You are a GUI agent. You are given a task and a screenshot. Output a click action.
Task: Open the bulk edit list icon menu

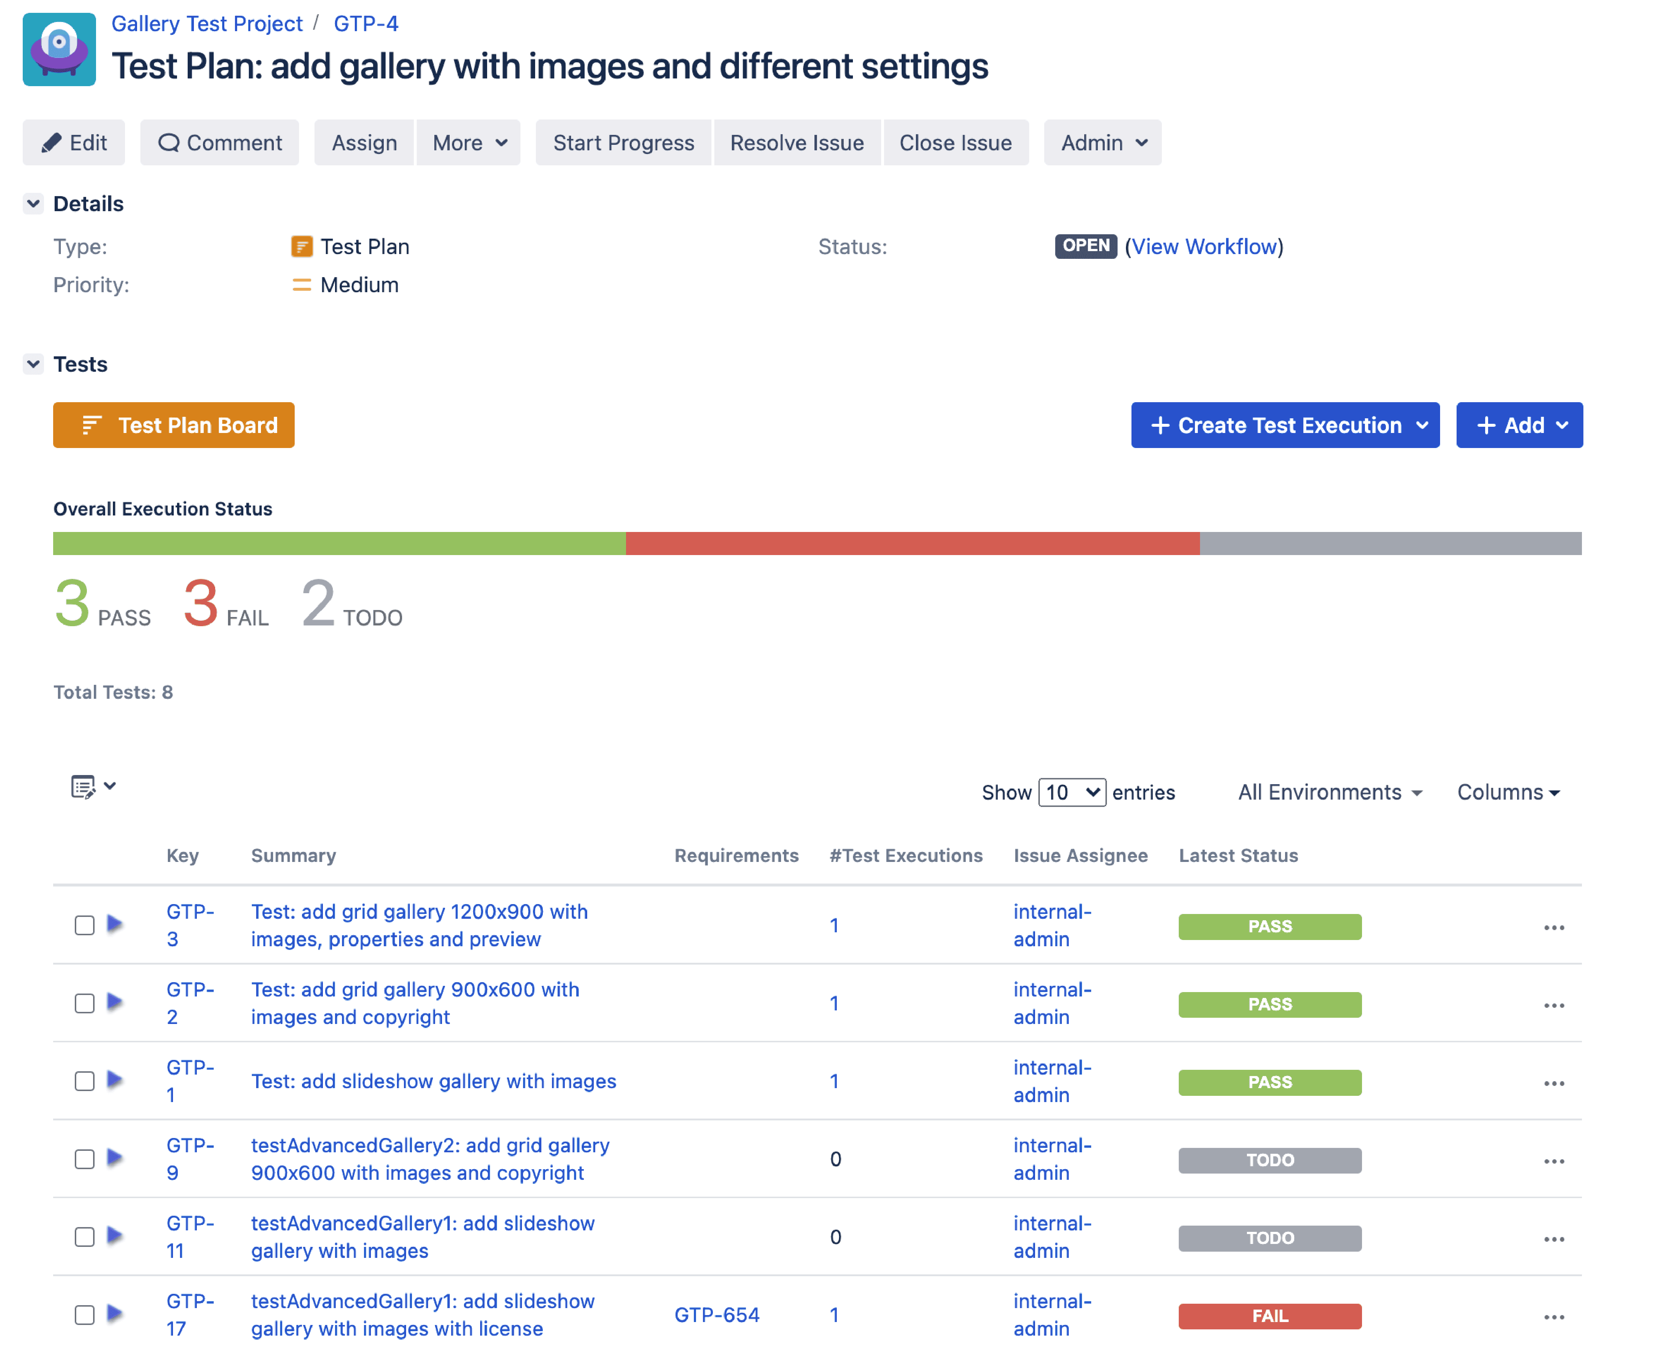pyautogui.click(x=93, y=787)
